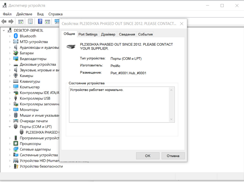This screenshot has height=182, width=244.
Task: Select the Bluetooth category icon
Action: [16, 36]
